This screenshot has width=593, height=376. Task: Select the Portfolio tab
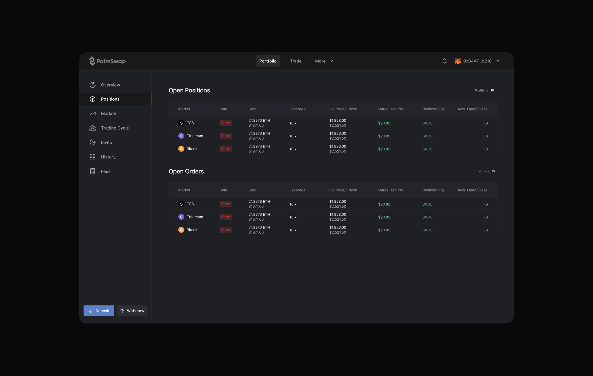click(268, 61)
